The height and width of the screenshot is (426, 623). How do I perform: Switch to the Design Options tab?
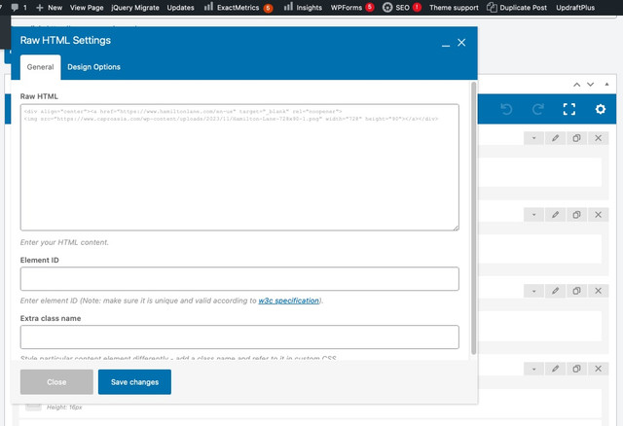(x=93, y=67)
